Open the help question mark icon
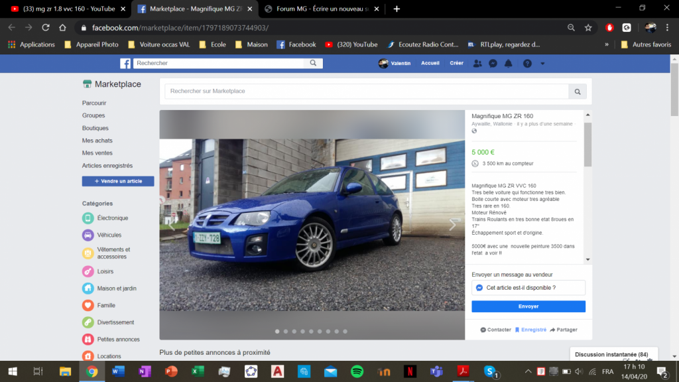This screenshot has height=382, width=679. [x=527, y=63]
